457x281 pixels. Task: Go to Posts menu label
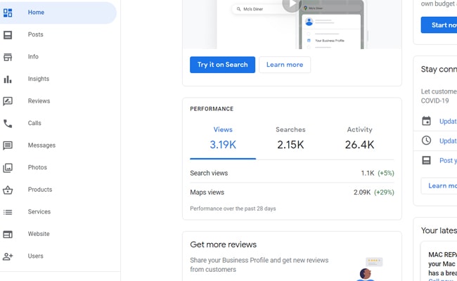tap(36, 34)
